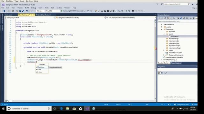204x114 pixels.
Task: Click the Home icon in Solution Explorer
Action: point(165,18)
